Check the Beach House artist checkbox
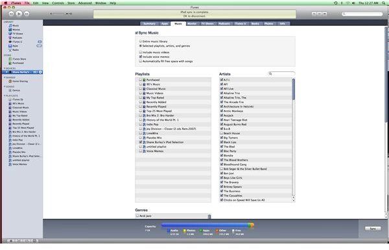The image size is (389, 250). [x=222, y=133]
